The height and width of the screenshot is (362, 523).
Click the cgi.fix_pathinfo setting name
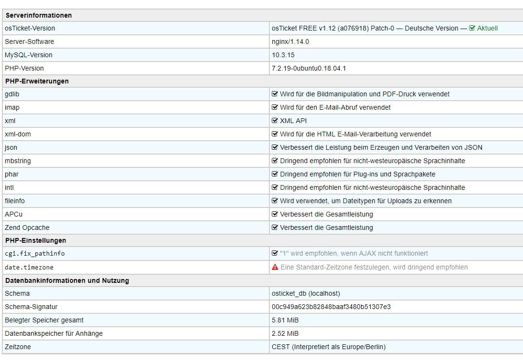[35, 253]
